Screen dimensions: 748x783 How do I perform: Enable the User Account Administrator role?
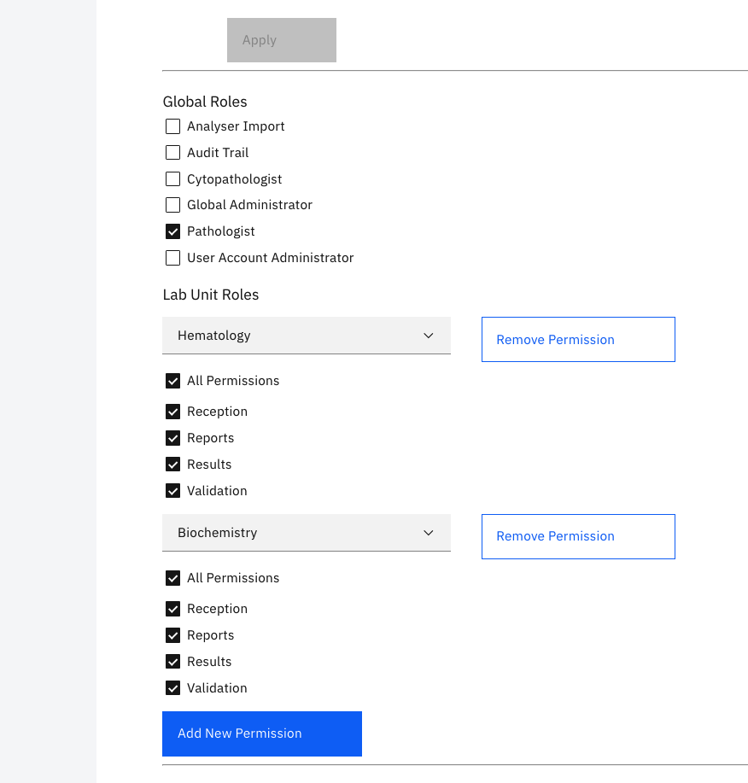pos(172,257)
